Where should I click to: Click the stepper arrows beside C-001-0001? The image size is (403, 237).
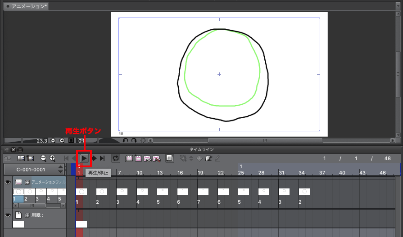[x=60, y=170]
